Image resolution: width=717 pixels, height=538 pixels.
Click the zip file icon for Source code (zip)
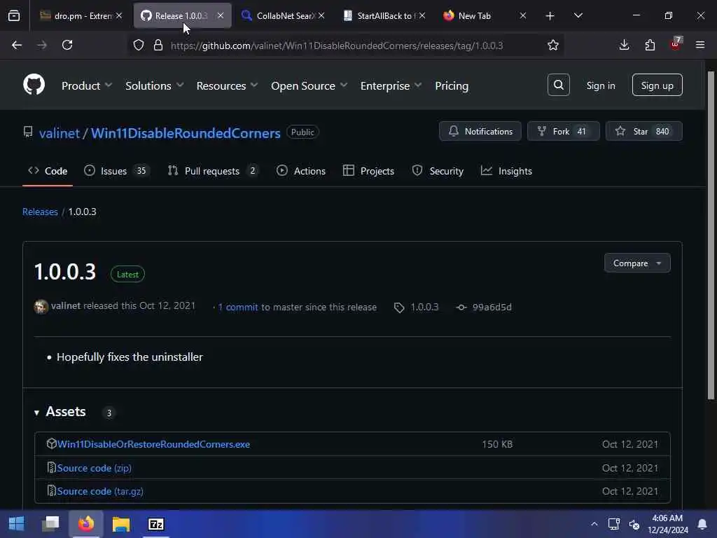51,467
